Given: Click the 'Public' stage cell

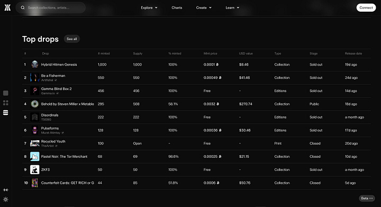Looking at the screenshot, I should [314, 104].
